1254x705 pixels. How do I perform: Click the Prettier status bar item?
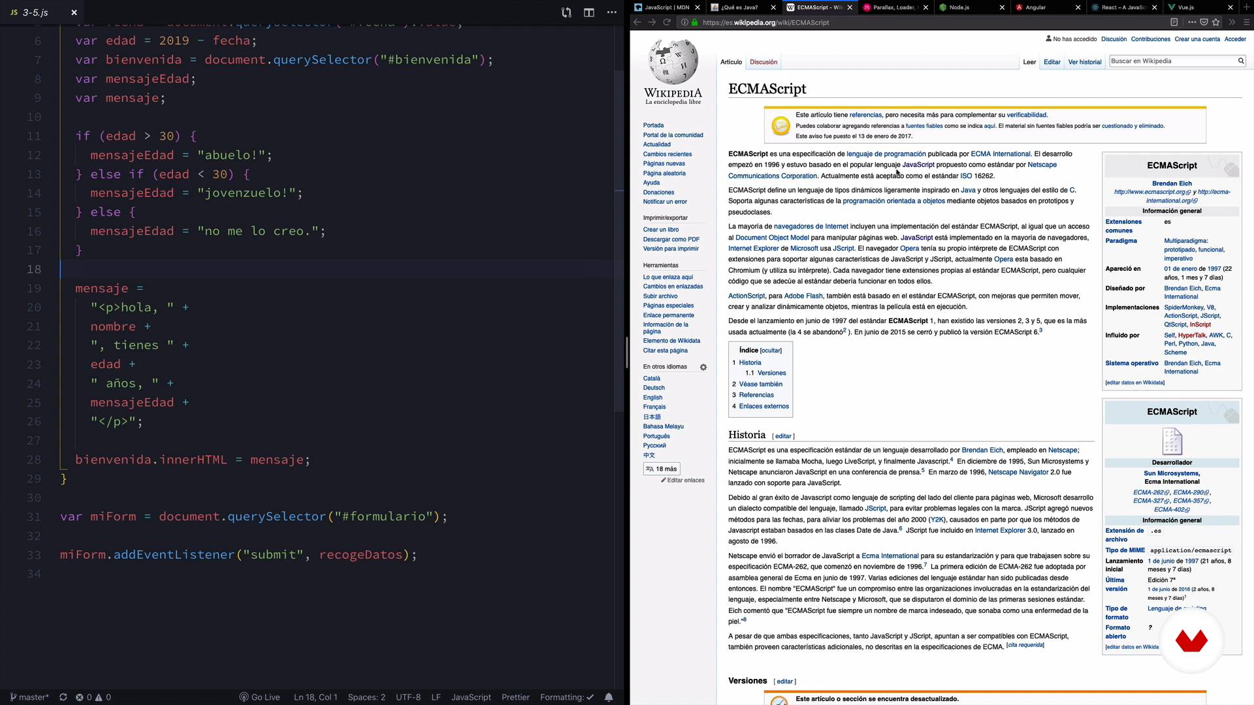(x=515, y=697)
